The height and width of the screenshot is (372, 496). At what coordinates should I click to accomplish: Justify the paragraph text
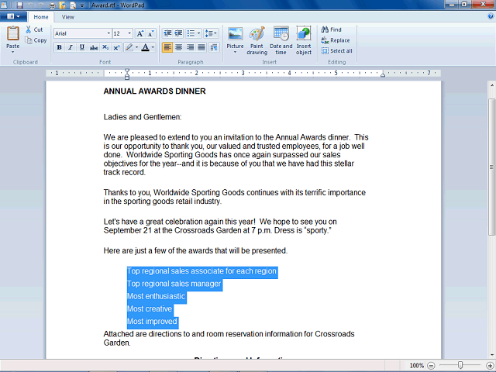click(x=201, y=47)
